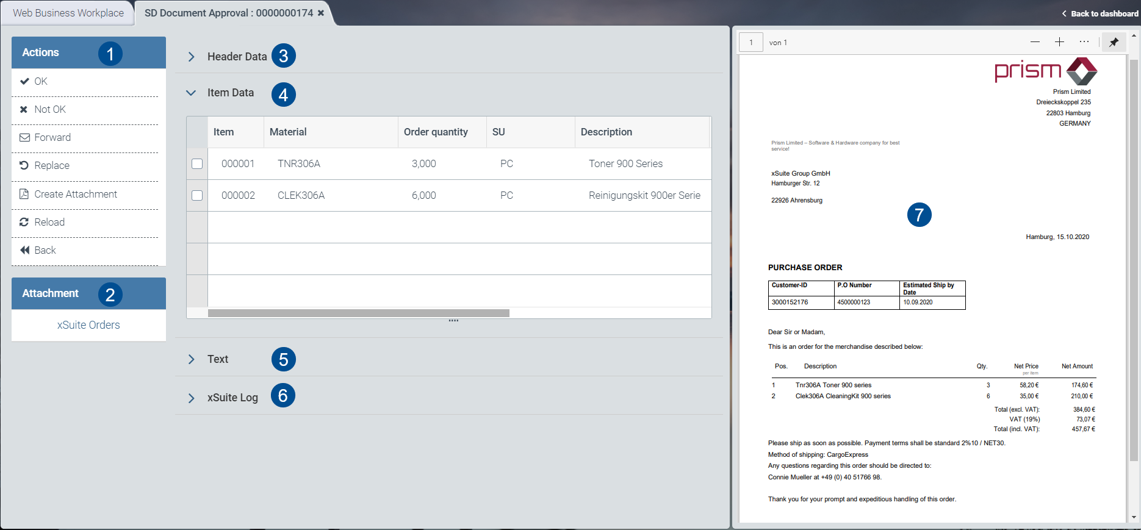The height and width of the screenshot is (530, 1141).
Task: Click the Create Attachment PDF icon
Action: [24, 194]
